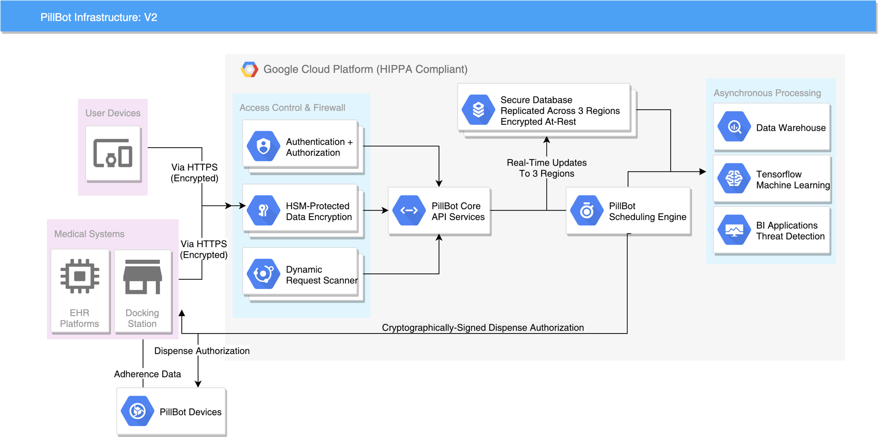
Task: Click 'Cryptographically-Signed Dispense Authorization' label
Action: 483,328
